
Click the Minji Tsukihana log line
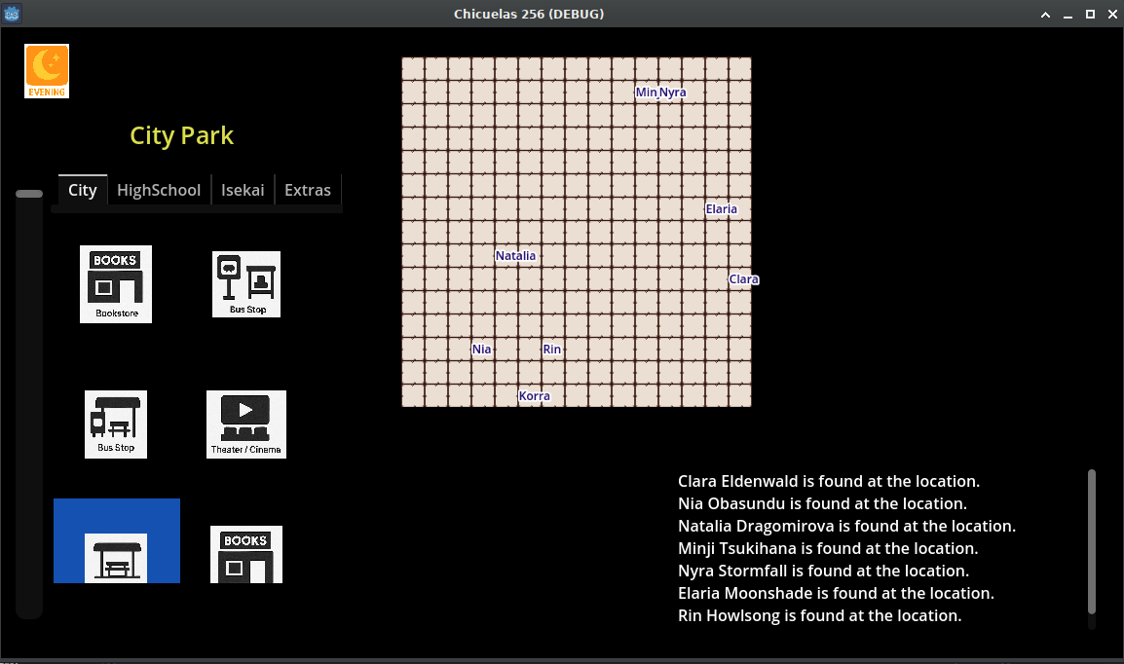tap(828, 549)
